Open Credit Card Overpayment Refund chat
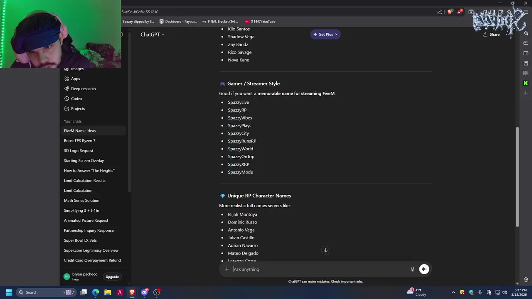Screen dimensions: 532x299 point(94,260)
